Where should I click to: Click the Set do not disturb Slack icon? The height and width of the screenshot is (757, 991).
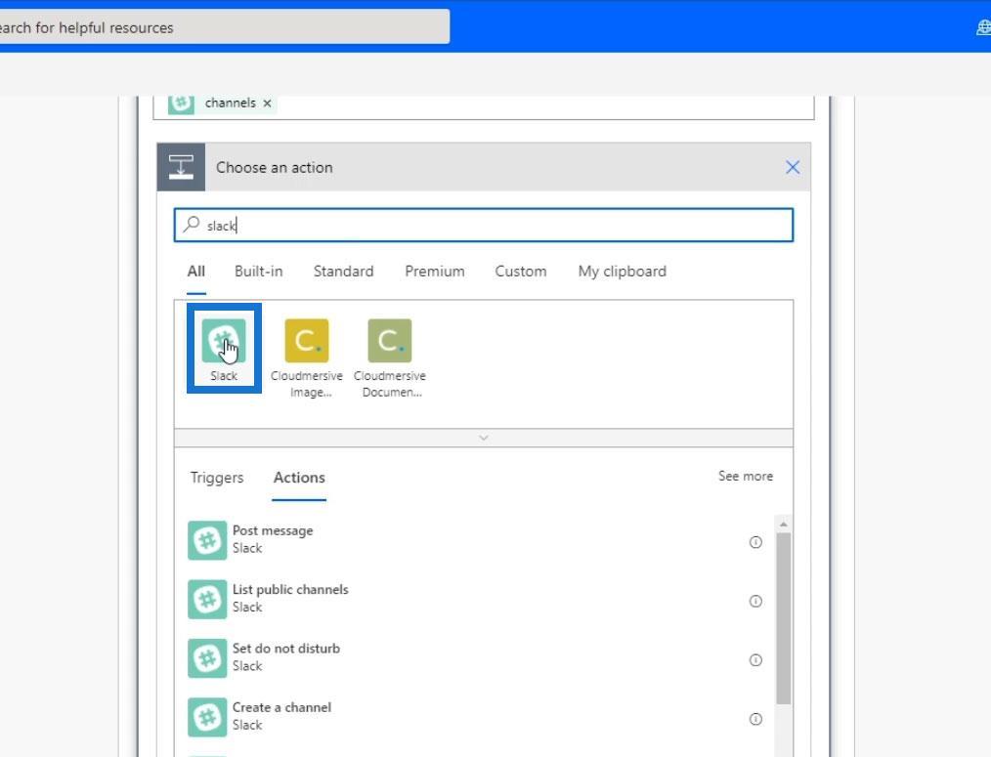[207, 657]
